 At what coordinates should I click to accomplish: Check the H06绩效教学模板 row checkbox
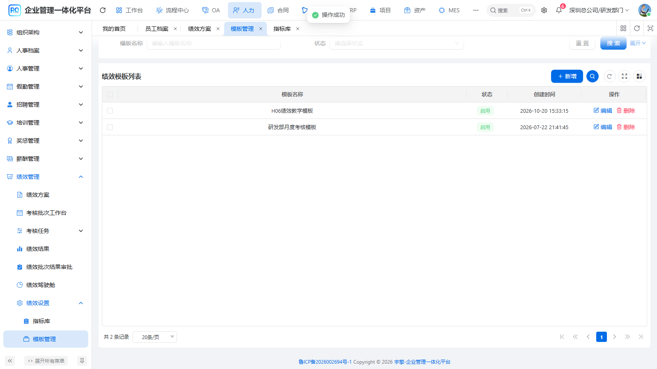point(110,111)
